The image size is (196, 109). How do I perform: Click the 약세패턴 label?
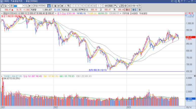click(x=143, y=13)
